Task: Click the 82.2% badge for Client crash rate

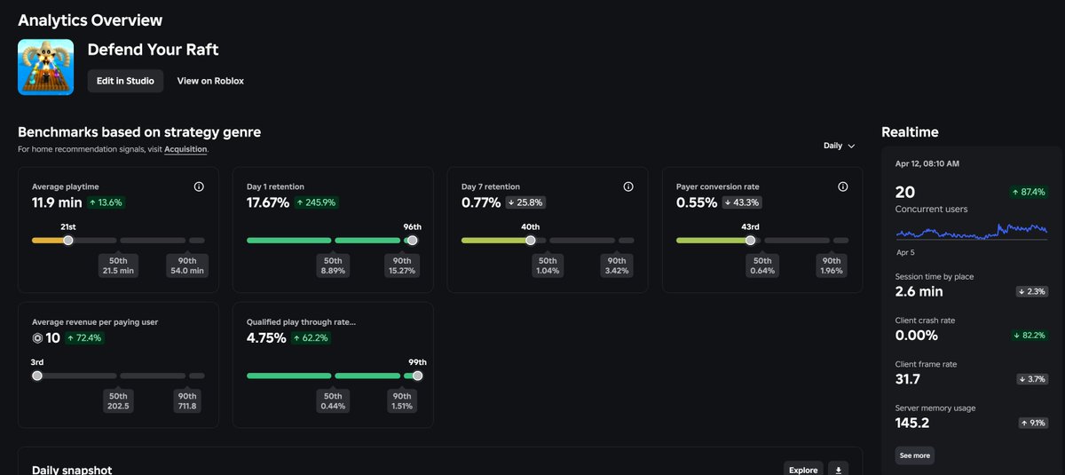Action: [1029, 336]
